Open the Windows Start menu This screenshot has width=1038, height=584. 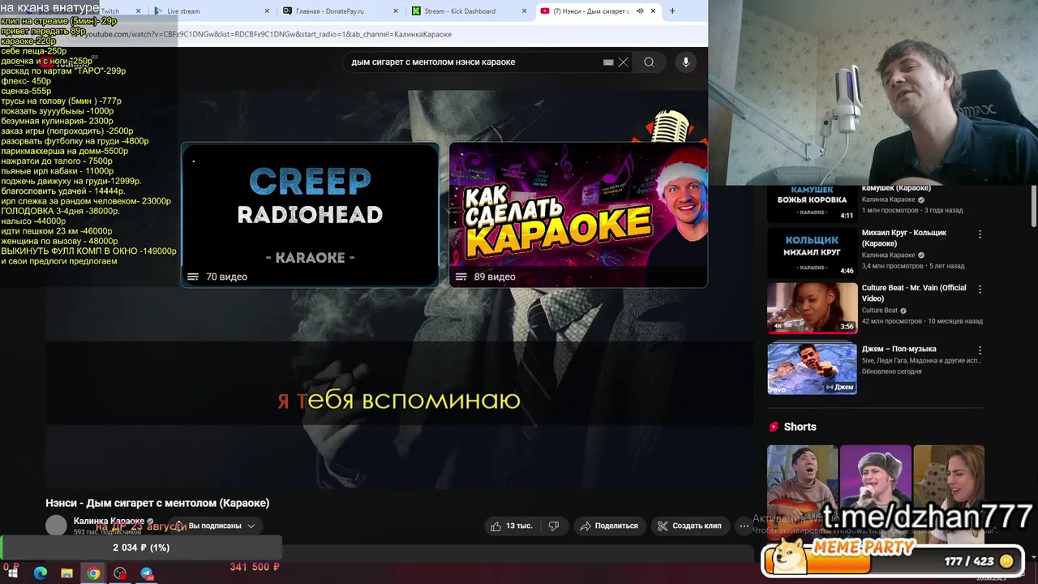point(14,573)
